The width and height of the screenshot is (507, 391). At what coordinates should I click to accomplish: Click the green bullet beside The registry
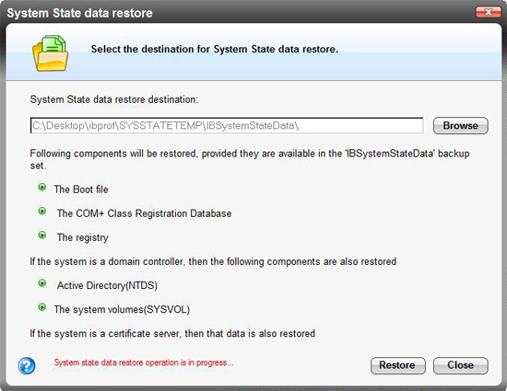pos(42,235)
